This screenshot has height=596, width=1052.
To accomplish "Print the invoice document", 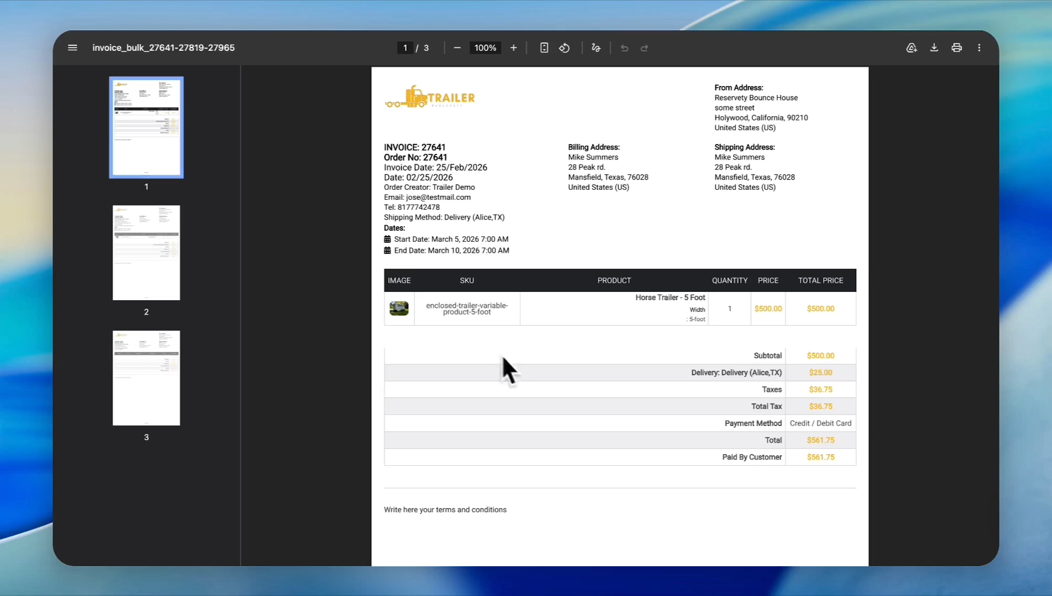I will coord(957,48).
